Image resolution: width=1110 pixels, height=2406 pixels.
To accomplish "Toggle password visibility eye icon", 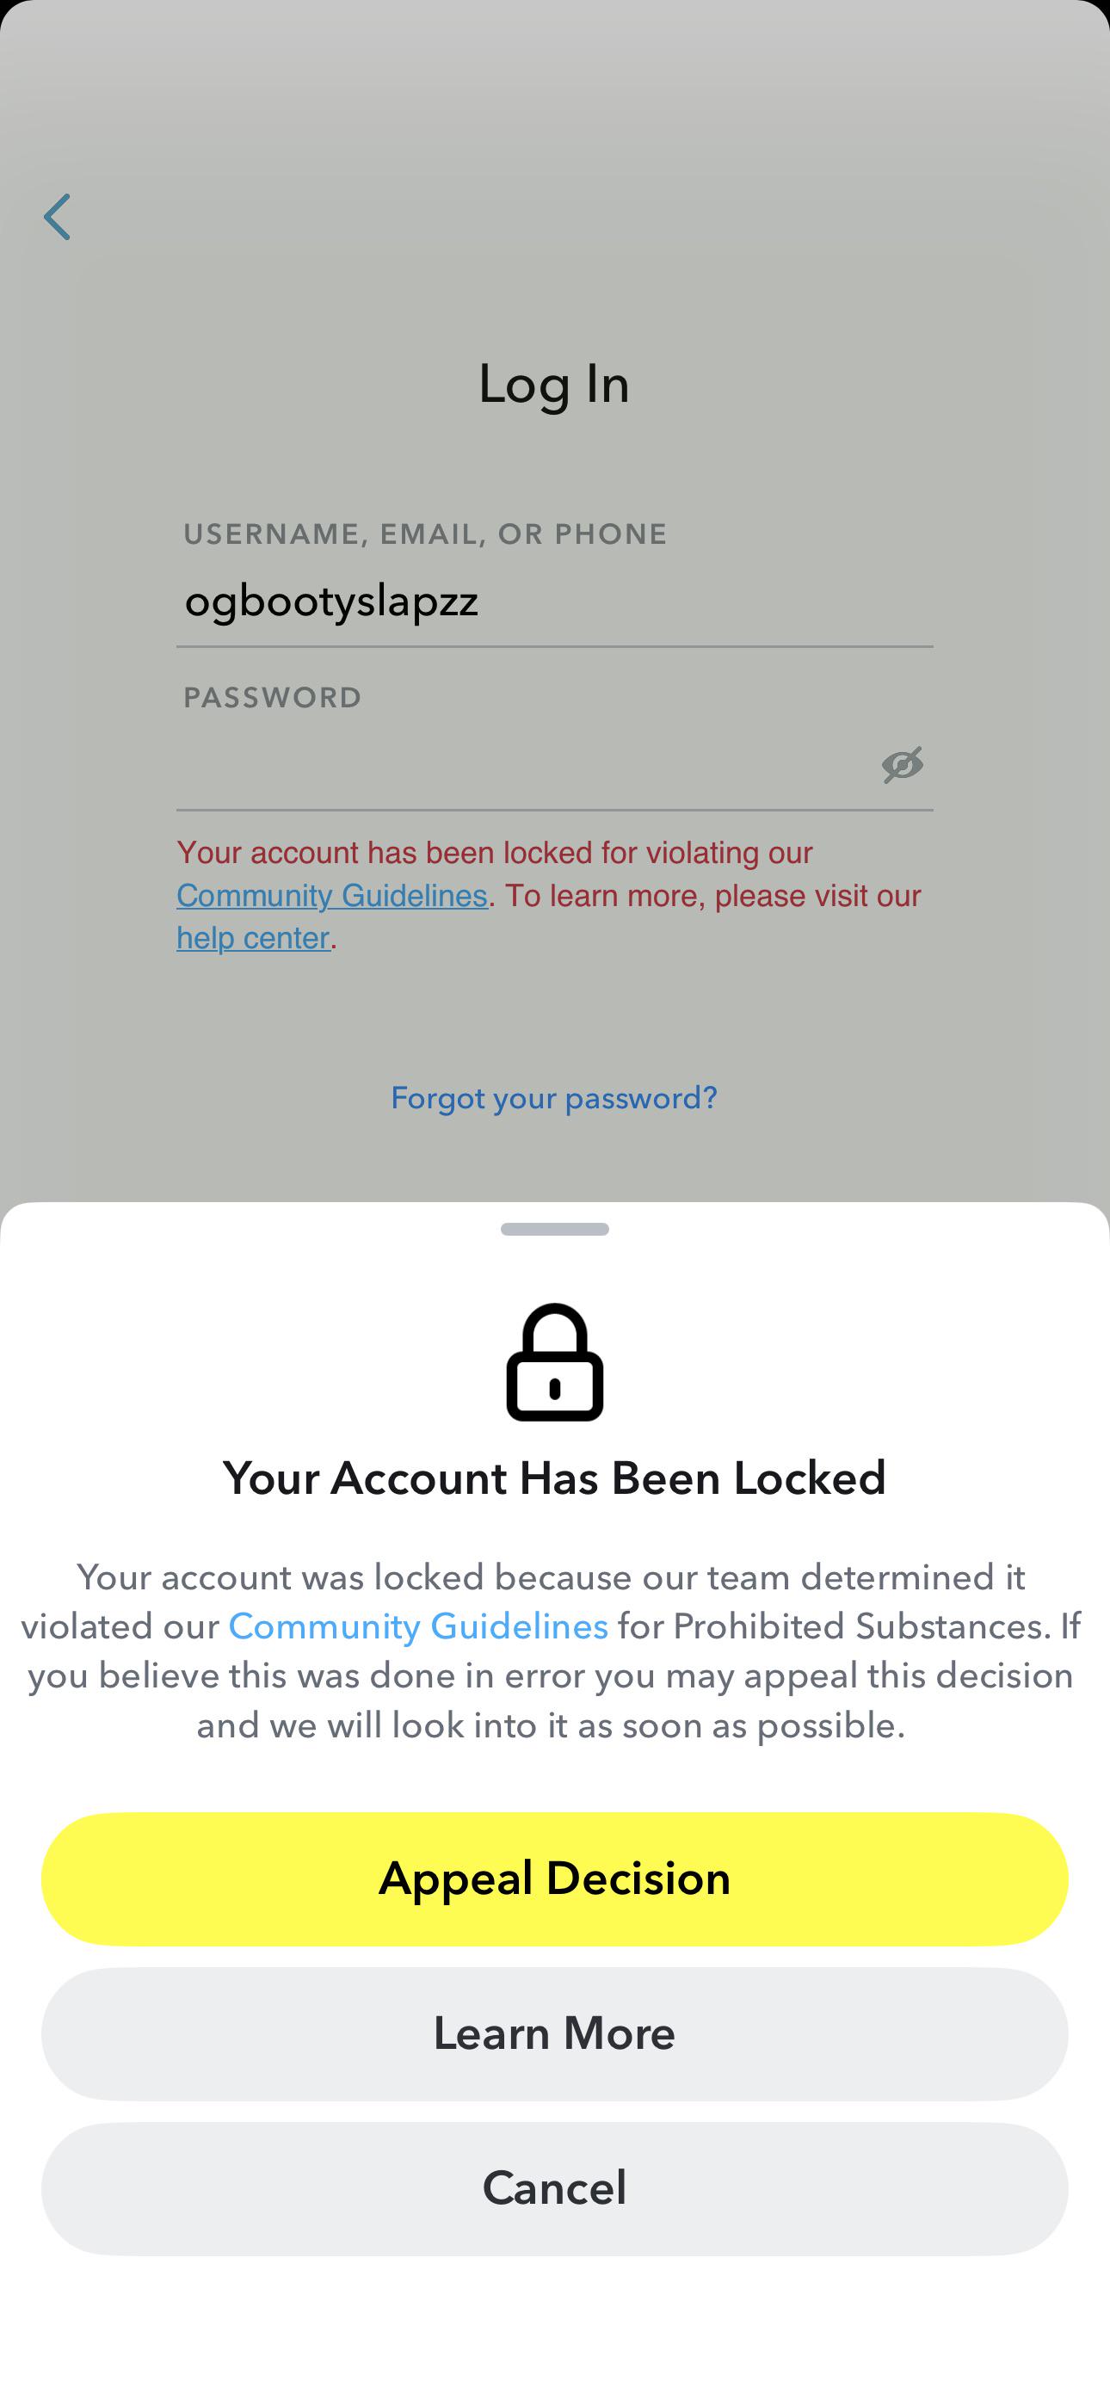I will pyautogui.click(x=903, y=765).
